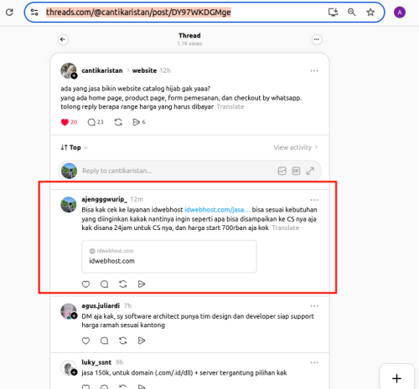Click the 12h timestamp on cantikaristan's post
This screenshot has height=389, width=419.
[165, 70]
